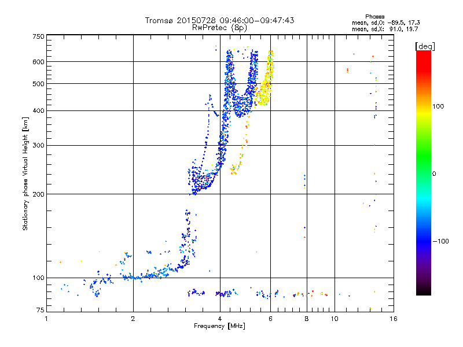
Task: Click the x-axis tick label '4'
Action: (x=220, y=319)
